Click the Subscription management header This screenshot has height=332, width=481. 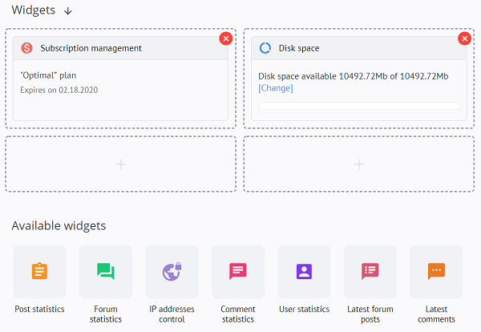120,48
